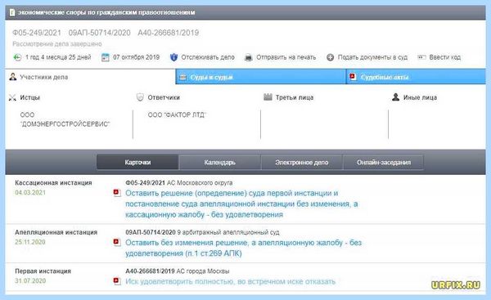Image resolution: width=491 pixels, height=300 pixels.
Task: Click Отправить на печать
Action: coord(286,57)
